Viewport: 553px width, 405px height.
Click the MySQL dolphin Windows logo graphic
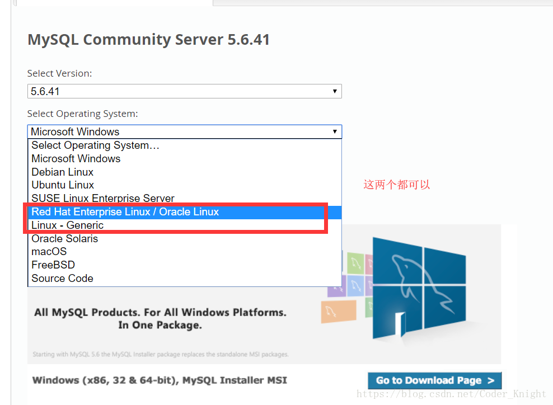click(x=419, y=289)
